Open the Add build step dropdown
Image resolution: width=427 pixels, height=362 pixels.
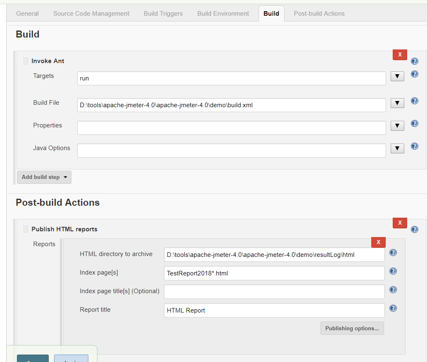[x=44, y=177]
